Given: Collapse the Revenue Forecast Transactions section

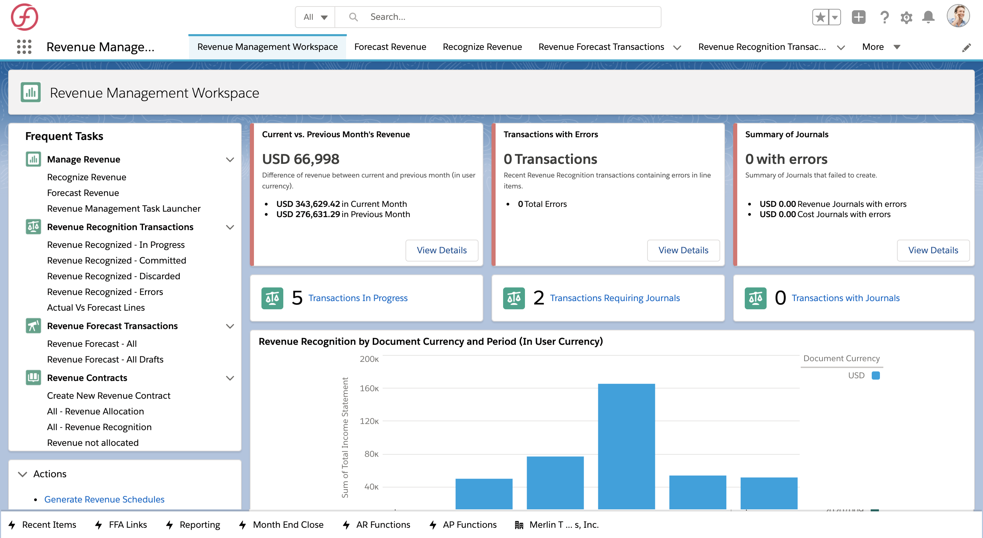Looking at the screenshot, I should click(230, 326).
